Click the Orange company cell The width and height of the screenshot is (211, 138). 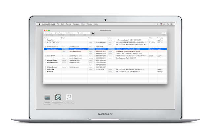pos(160,71)
